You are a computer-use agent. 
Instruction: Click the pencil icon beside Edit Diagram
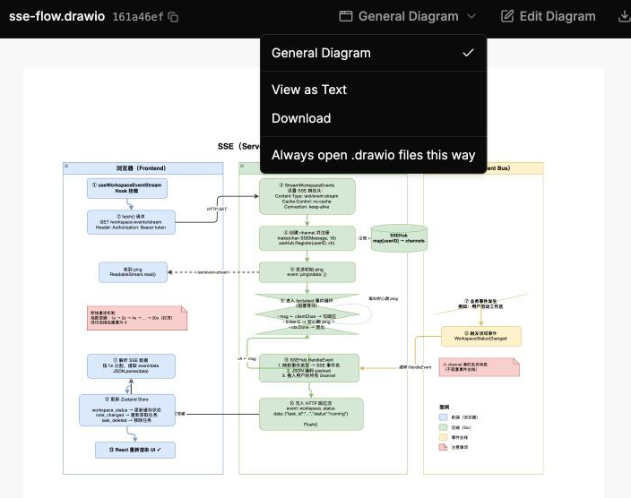point(507,16)
